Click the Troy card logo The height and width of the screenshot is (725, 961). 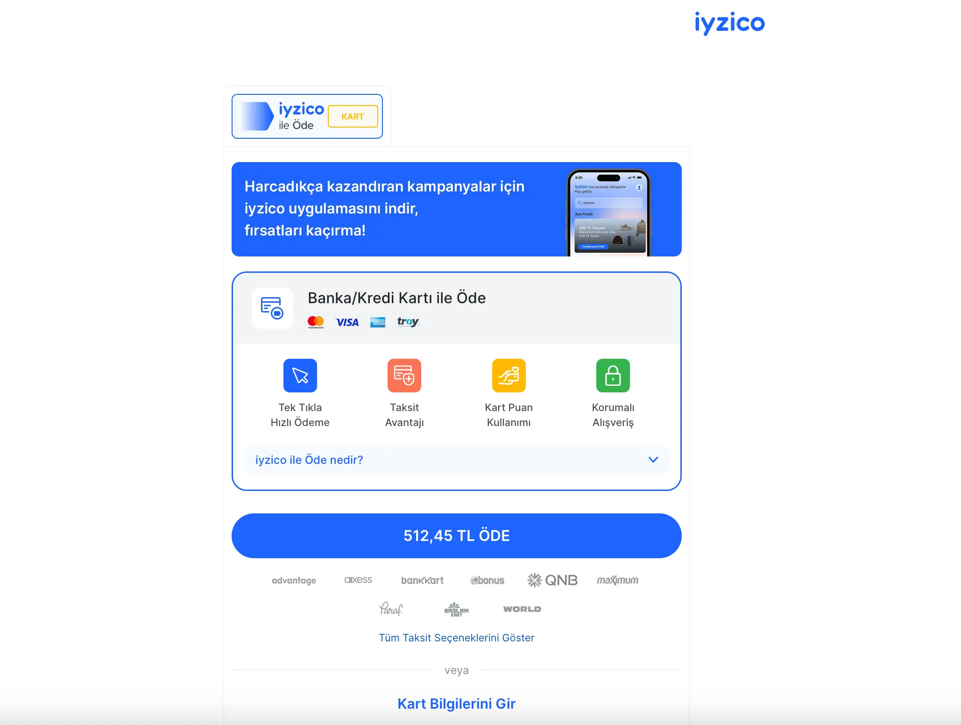tap(408, 322)
